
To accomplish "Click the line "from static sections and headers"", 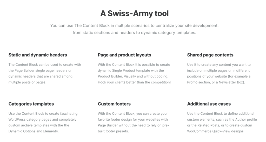I will coord(134,33).
